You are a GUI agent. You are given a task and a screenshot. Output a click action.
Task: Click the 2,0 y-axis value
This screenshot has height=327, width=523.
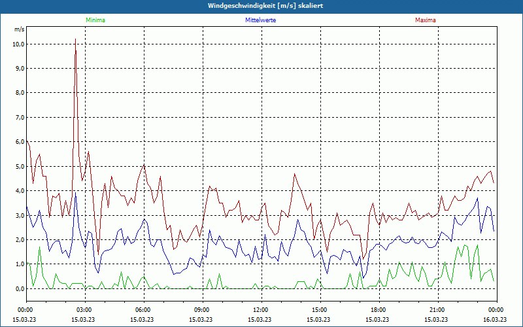(20, 239)
